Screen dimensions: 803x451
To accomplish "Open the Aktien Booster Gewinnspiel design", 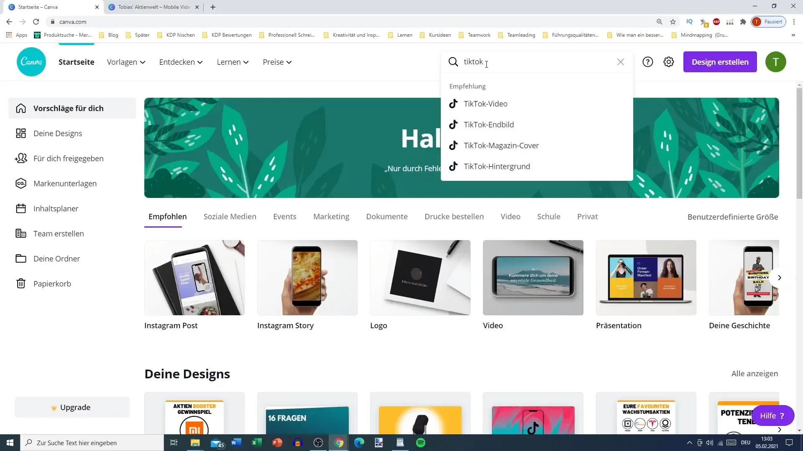I will click(x=194, y=413).
